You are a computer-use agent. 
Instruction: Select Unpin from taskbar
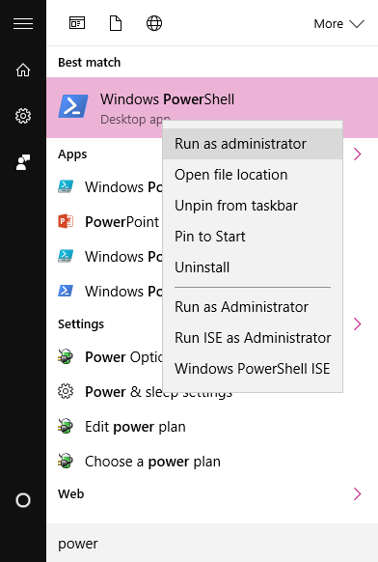(x=253, y=206)
